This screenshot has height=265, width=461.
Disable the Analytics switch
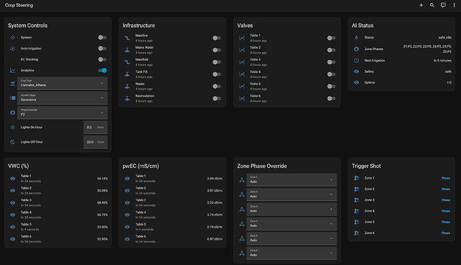(102, 71)
